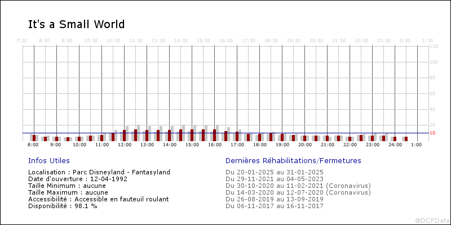The height and width of the screenshot is (225, 451).
Task: Select the 21:00 axis label
Action: (326, 145)
